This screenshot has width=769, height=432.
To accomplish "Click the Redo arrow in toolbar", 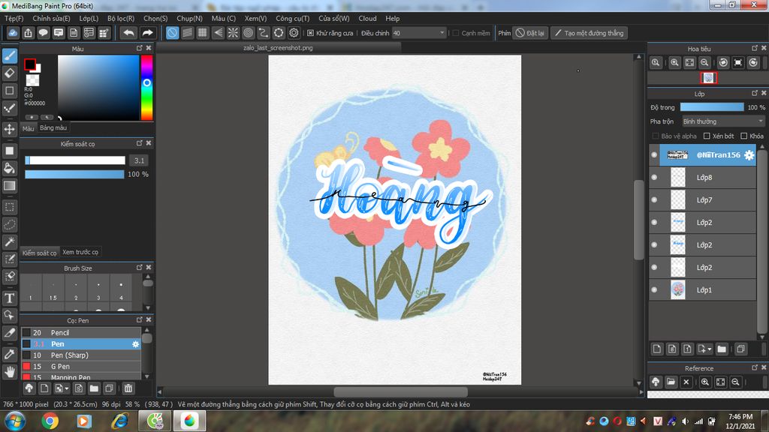I will point(147,33).
